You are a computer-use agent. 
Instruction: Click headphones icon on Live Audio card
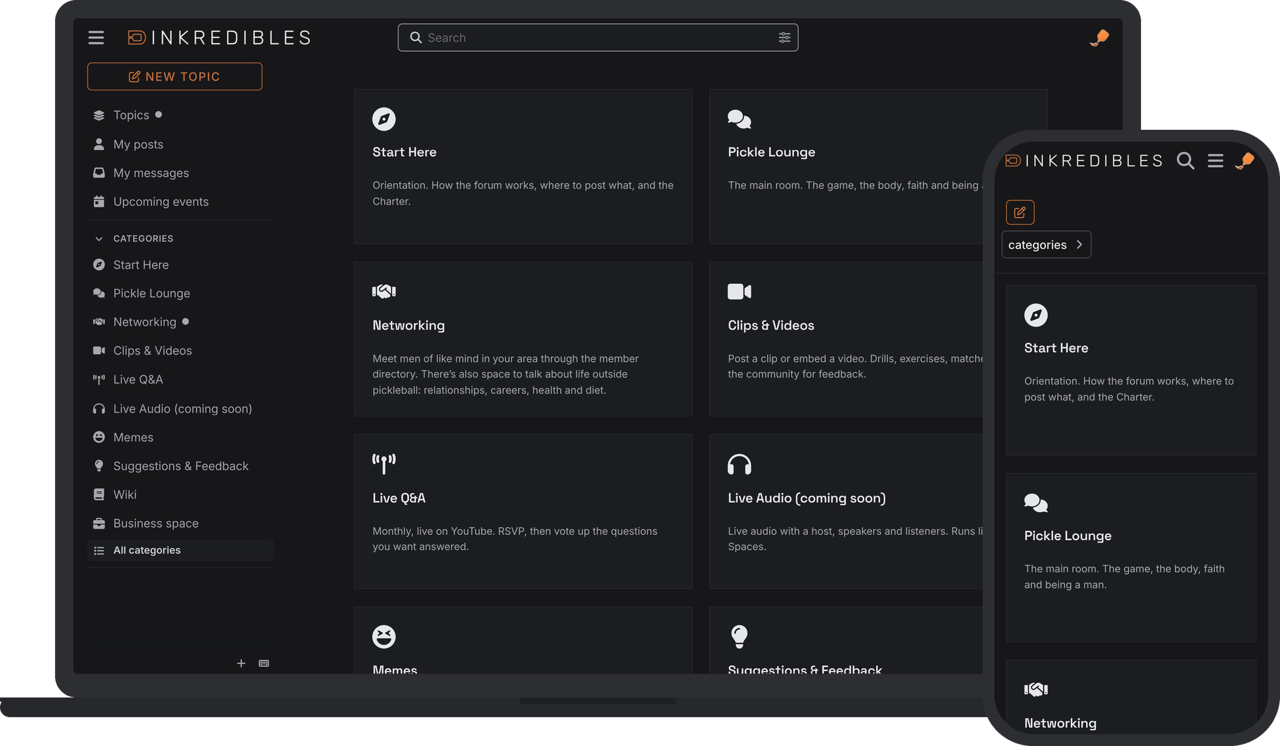739,464
